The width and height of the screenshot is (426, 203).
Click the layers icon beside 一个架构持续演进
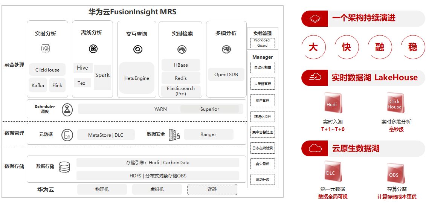(x=315, y=19)
